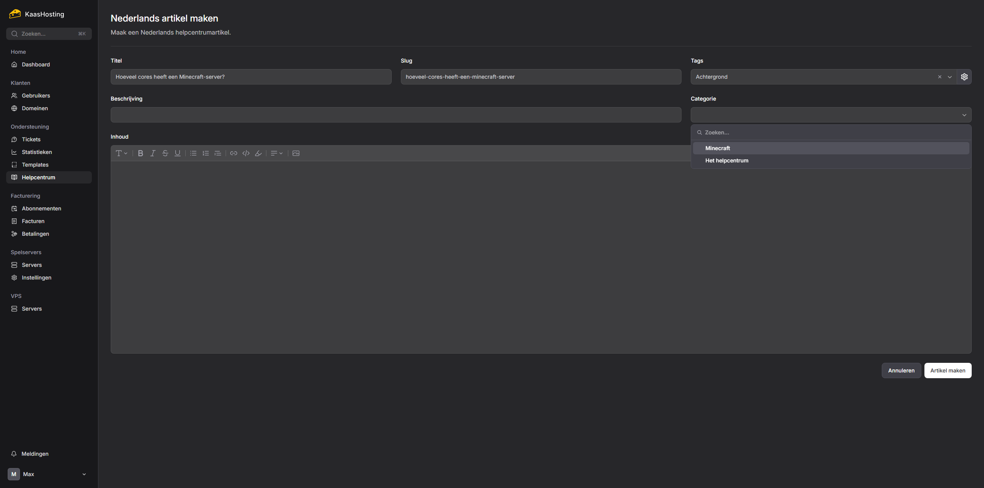984x488 pixels.
Task: Select Minecraft category option
Action: point(718,148)
